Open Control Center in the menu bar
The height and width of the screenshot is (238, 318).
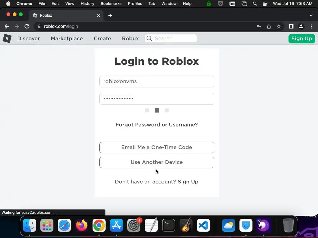(x=265, y=4)
